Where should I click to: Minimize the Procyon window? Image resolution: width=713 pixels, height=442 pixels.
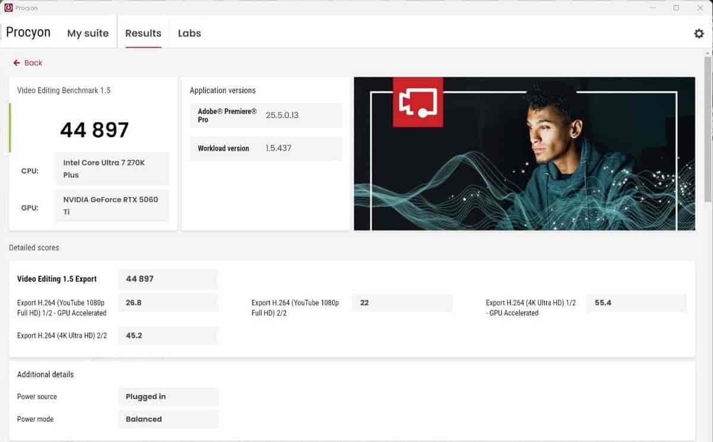pos(652,8)
